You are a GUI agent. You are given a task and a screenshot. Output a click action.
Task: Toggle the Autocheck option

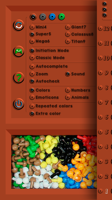[x=45, y=81]
